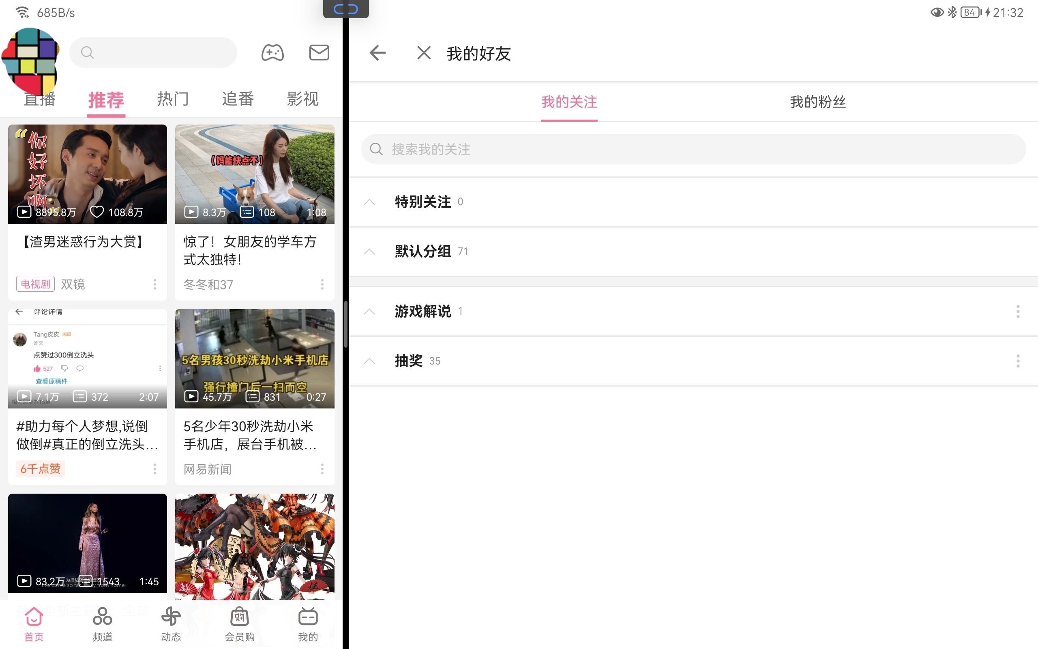Open uploader 网易新闻
This screenshot has height=649, width=1038.
tap(208, 469)
